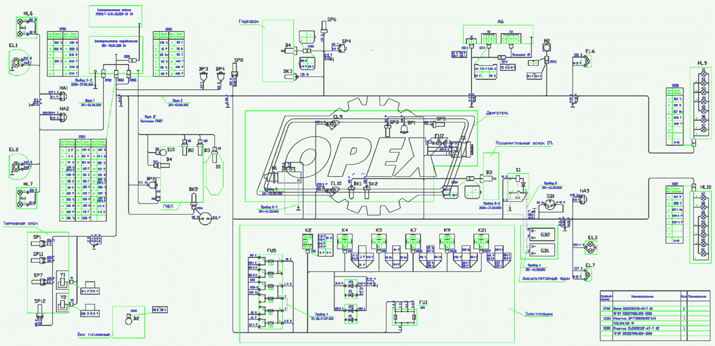This screenshot has width=715, height=346.
Task: Click the 'Аккумуляторный ящик' label
Action: pos(546,278)
